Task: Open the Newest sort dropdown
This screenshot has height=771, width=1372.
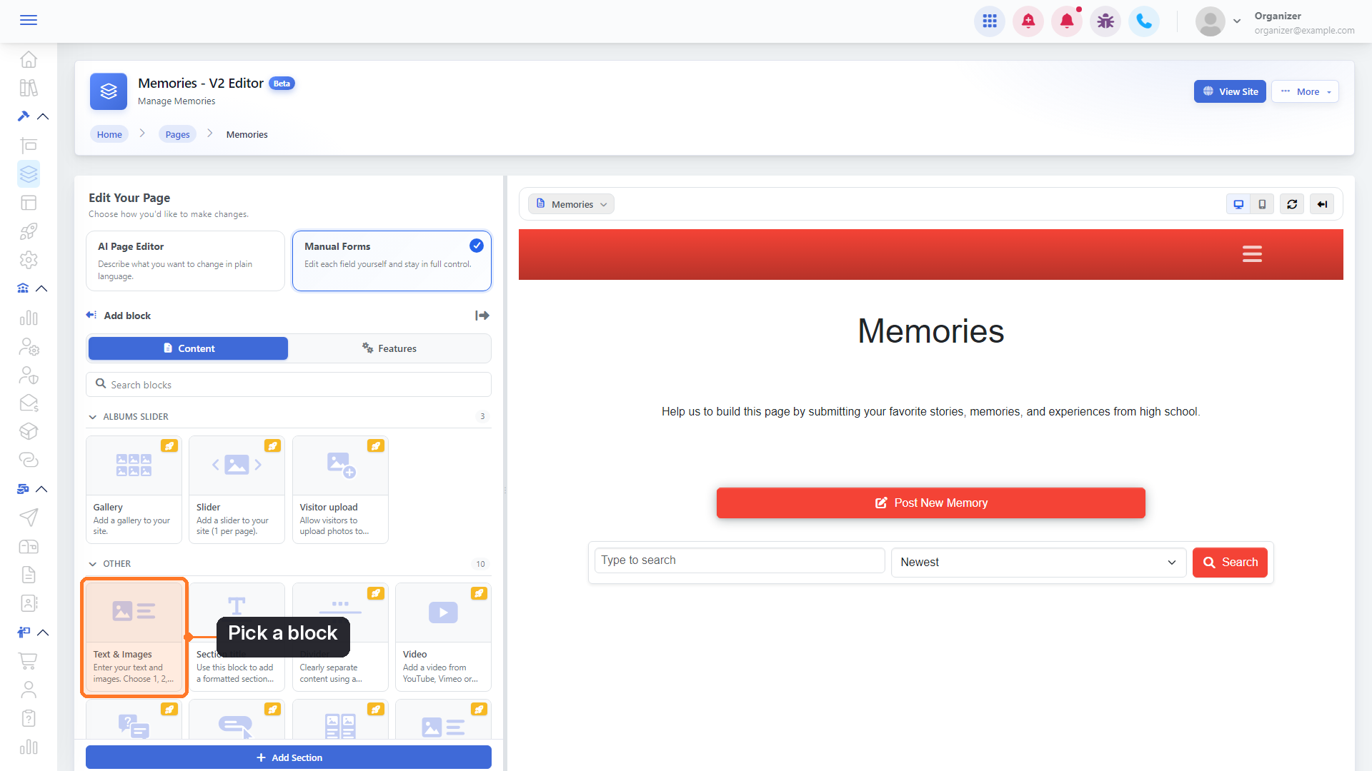Action: click(x=1038, y=563)
